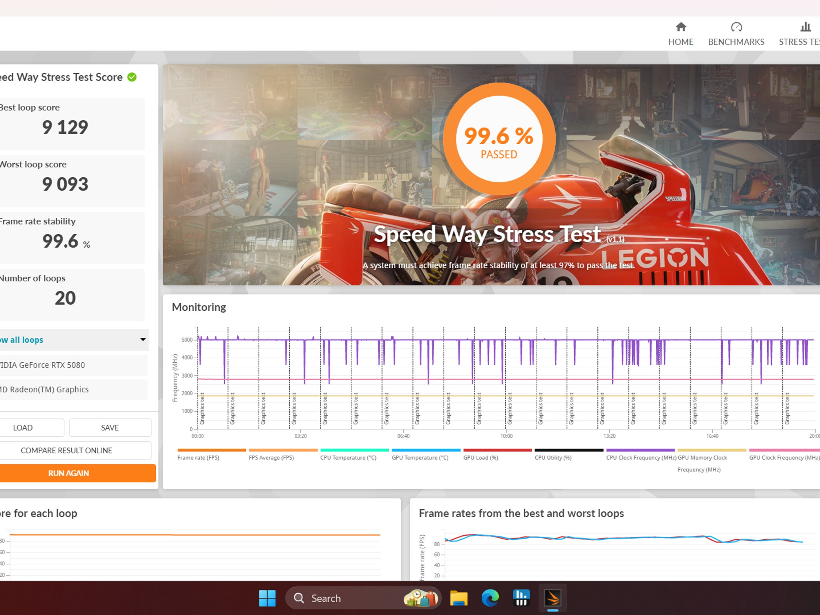
Task: Select the AMD Radeon(TM) Graphics row
Action: coord(73,390)
